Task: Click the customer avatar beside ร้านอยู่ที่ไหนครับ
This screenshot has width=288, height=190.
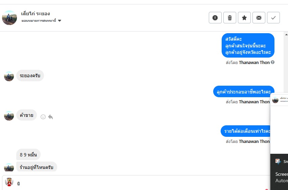Action: tap(9, 167)
